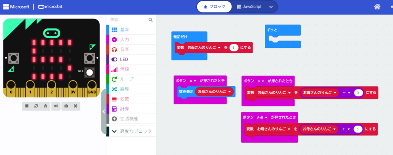Viewport: 393px width, 155px height.
Task: Click the 検索 toolbox search field
Action: tap(128, 20)
